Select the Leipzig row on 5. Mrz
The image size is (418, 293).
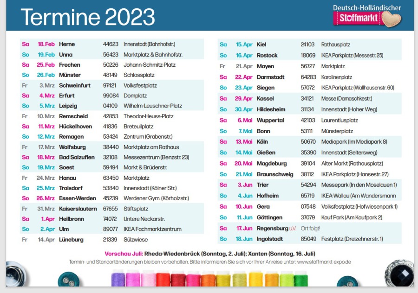[x=111, y=106]
